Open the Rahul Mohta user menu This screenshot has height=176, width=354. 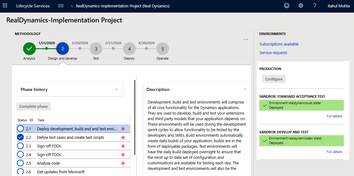339,6
